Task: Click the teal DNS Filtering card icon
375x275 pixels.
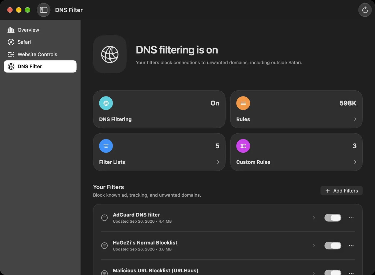Action: 106,103
